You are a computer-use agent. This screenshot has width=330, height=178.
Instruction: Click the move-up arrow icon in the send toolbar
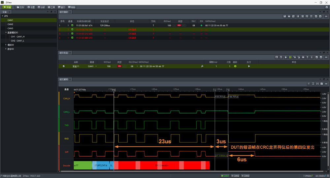tap(308, 57)
